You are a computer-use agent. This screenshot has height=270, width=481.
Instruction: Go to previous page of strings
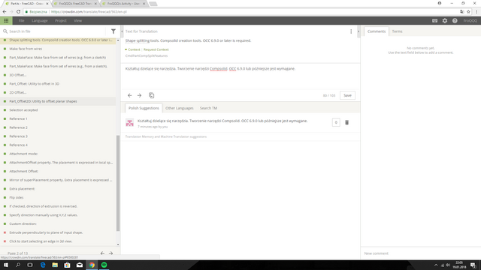(x=102, y=253)
